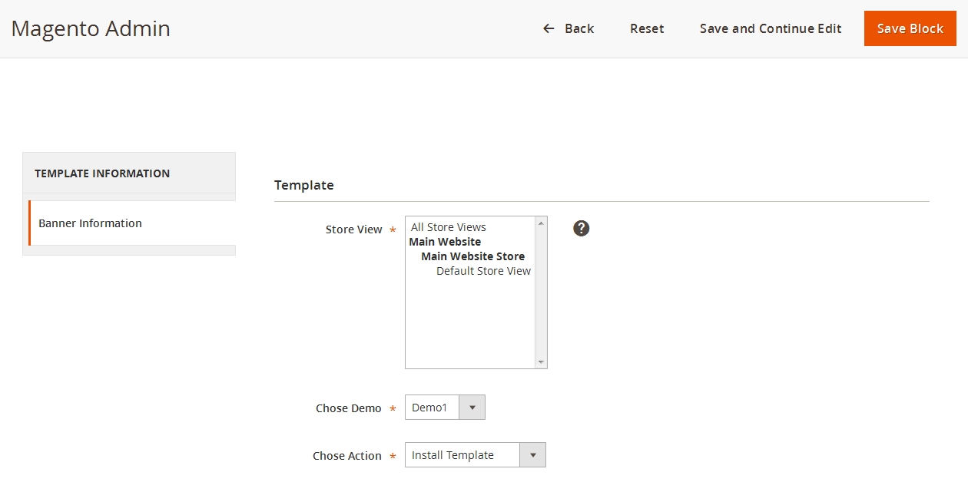Choose Main Website Store option
The width and height of the screenshot is (968, 482).
pos(472,256)
